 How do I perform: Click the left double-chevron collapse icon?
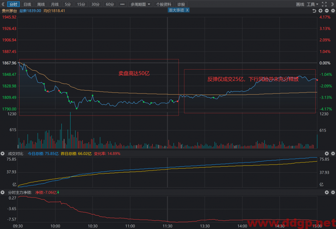[3, 4]
